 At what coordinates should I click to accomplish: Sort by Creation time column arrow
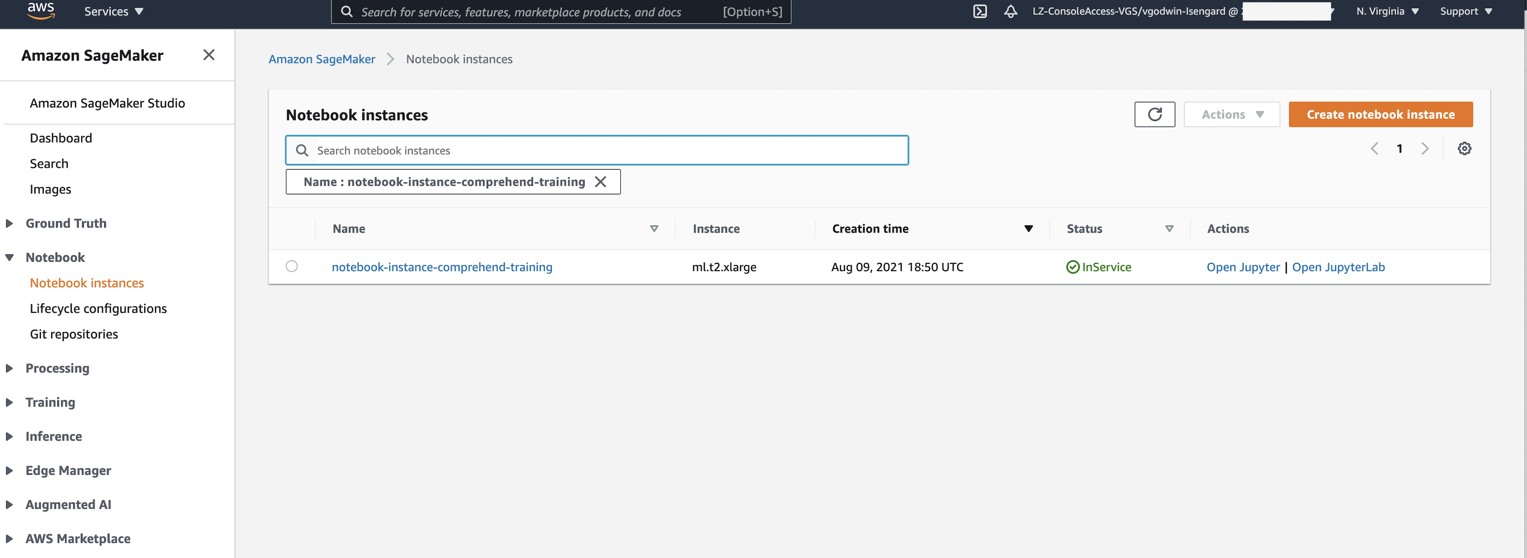pos(1028,229)
